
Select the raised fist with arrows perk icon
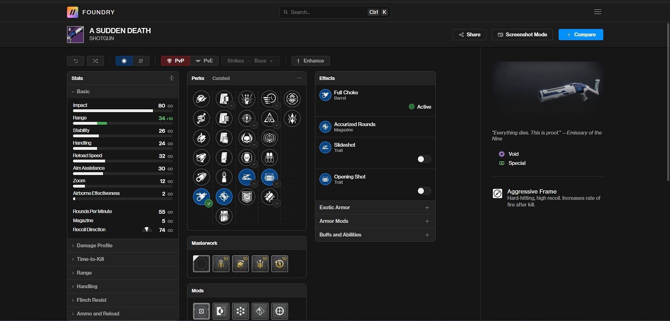coord(247,99)
